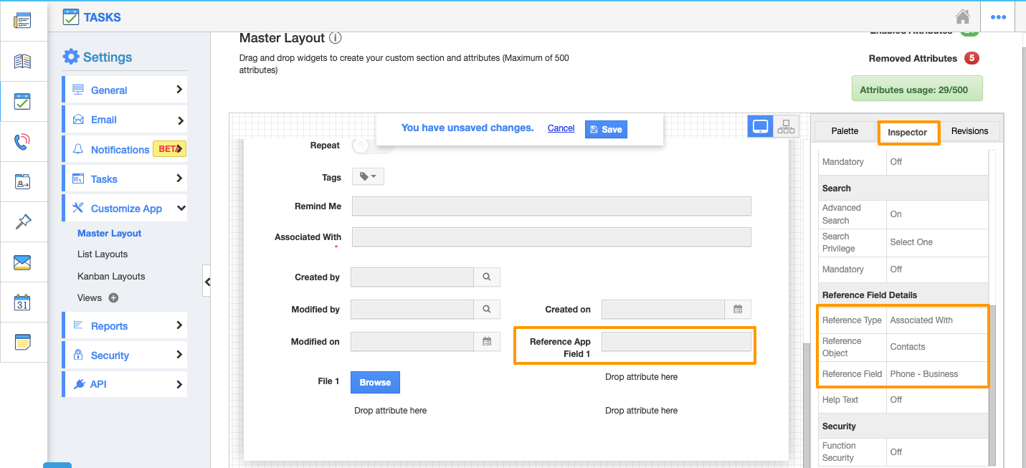Switch to desktop monitor layout view
The image size is (1026, 468).
click(761, 127)
